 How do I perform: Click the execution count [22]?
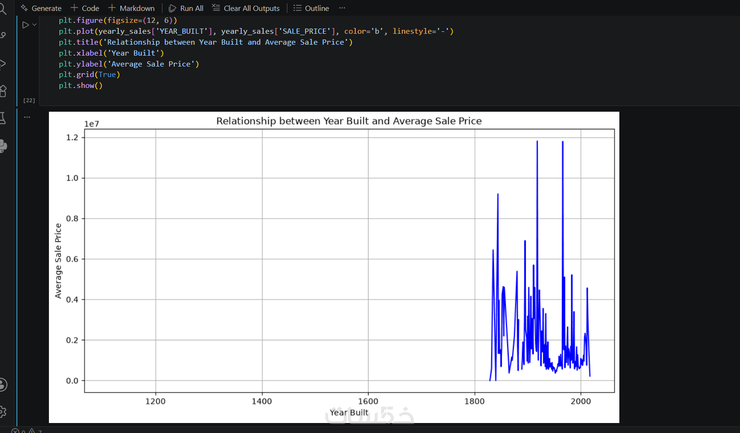coord(29,100)
